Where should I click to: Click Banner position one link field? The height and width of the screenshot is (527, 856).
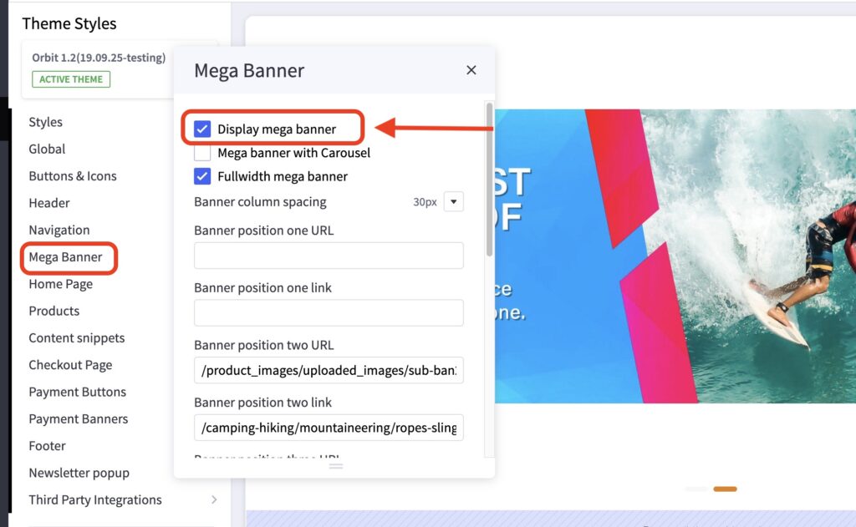pos(329,313)
